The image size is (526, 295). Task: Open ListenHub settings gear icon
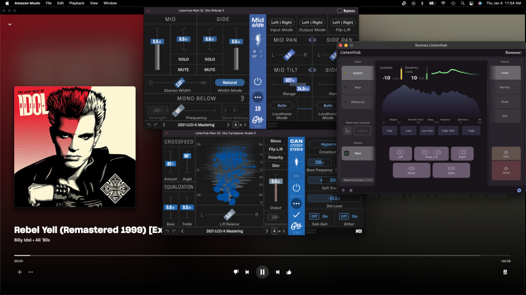pos(351,191)
